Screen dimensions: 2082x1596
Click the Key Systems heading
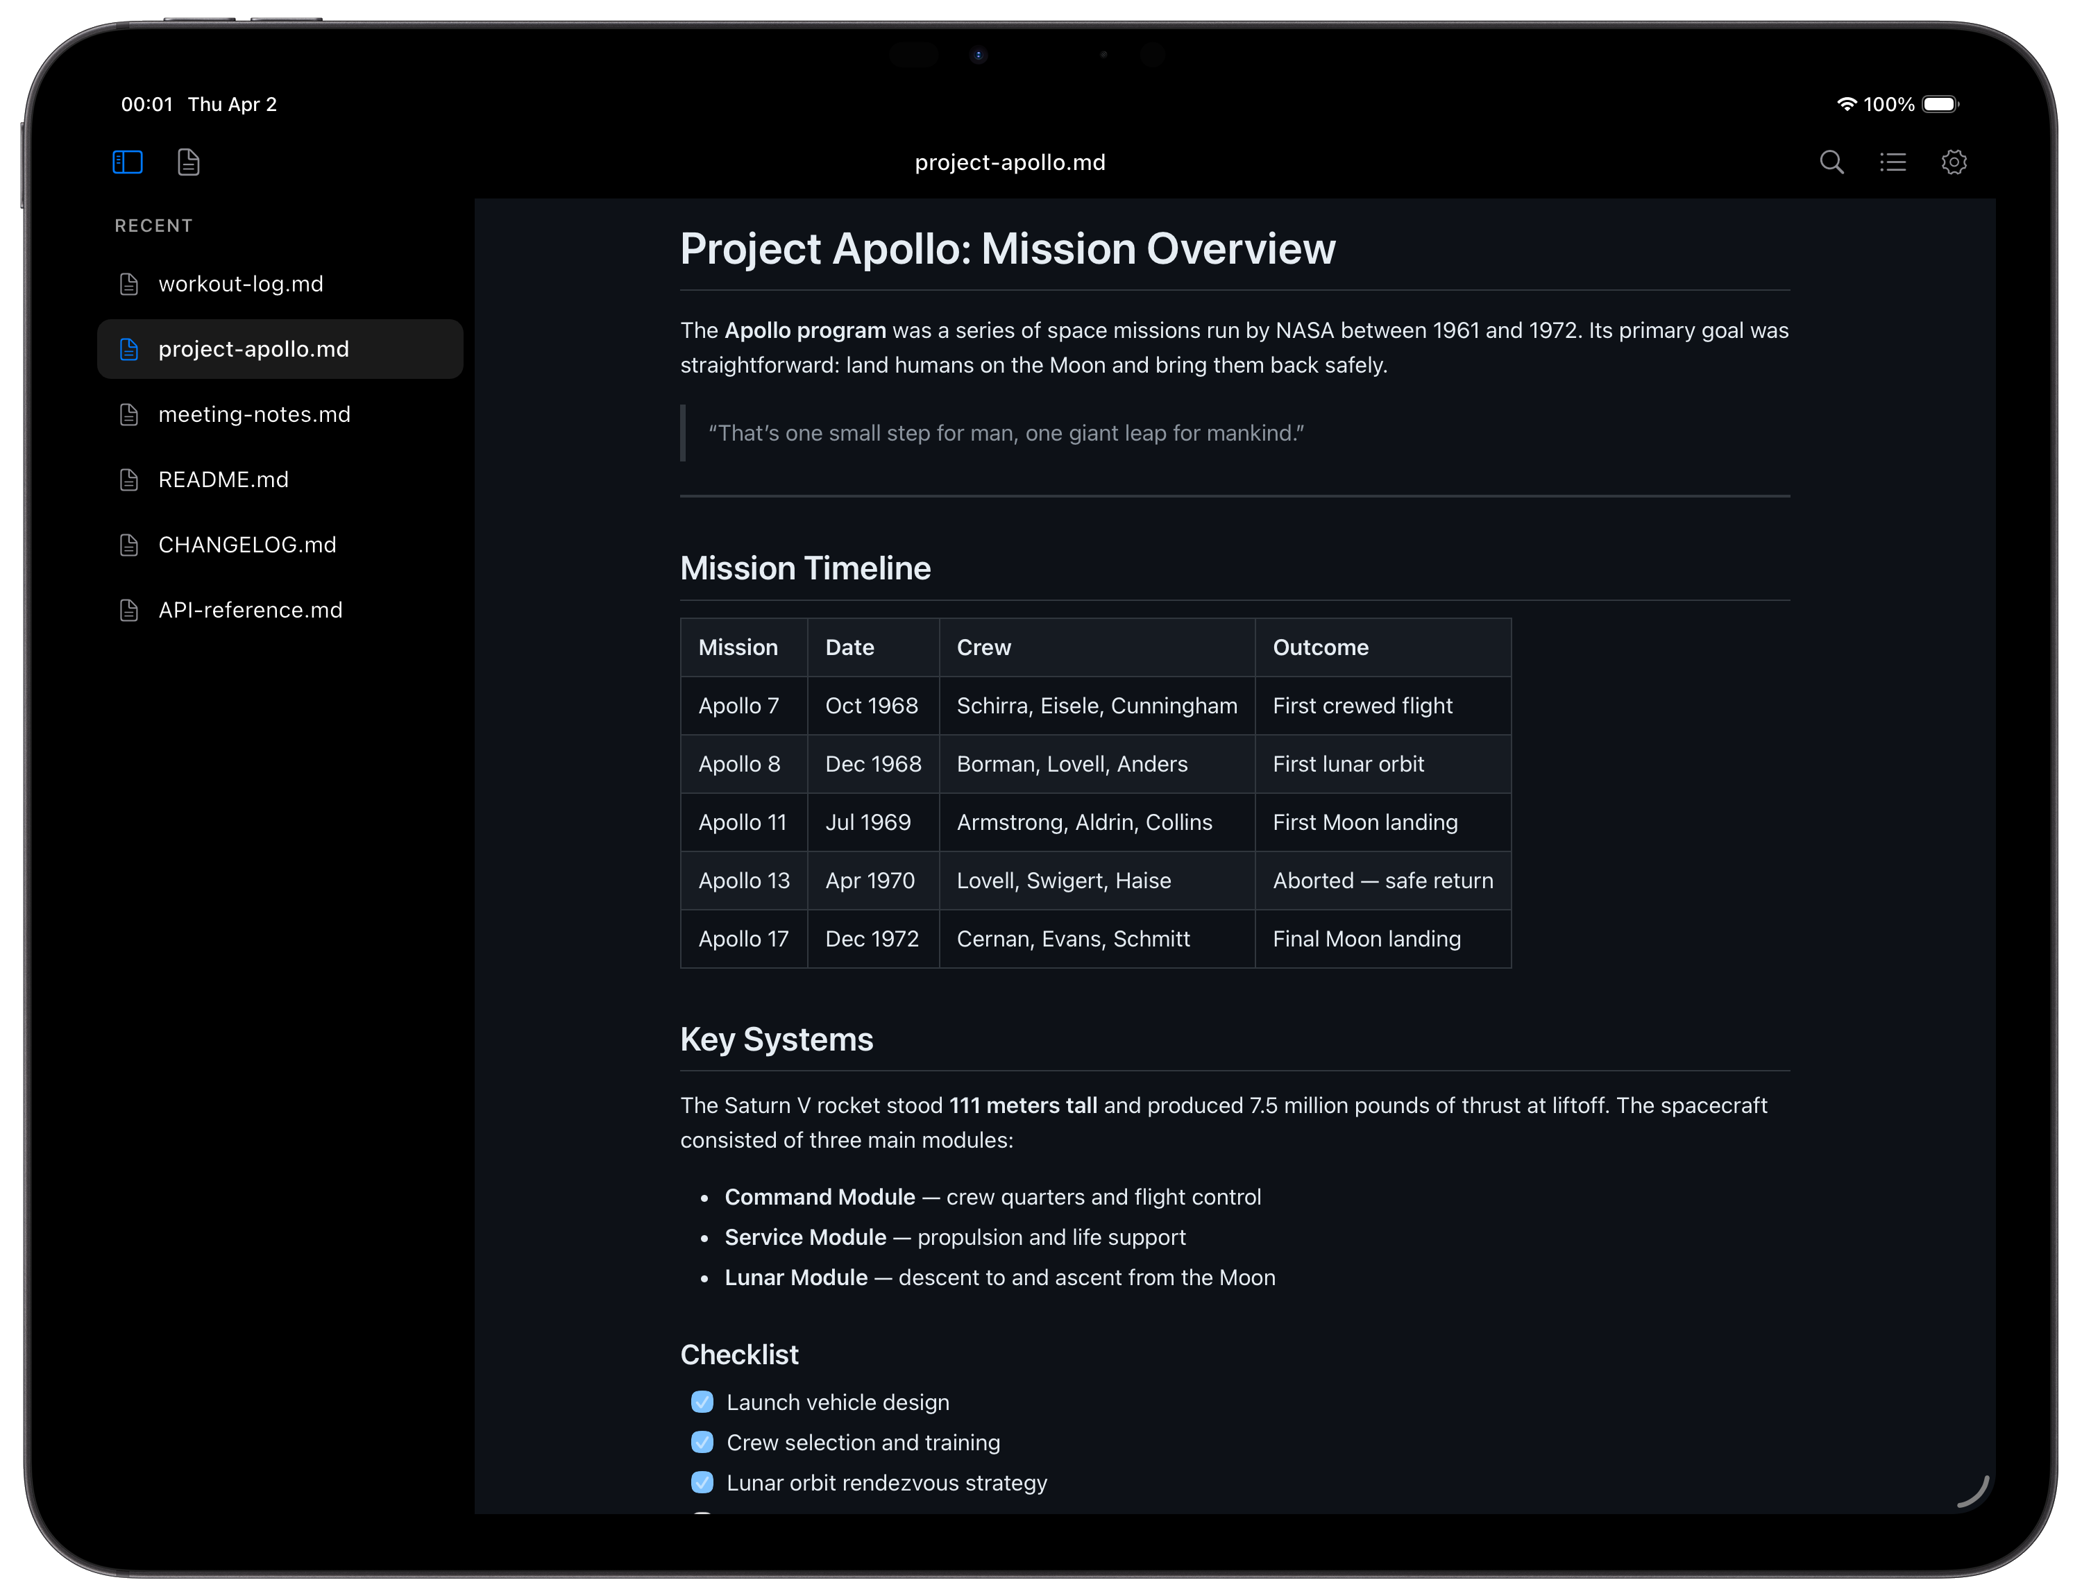tap(777, 1039)
